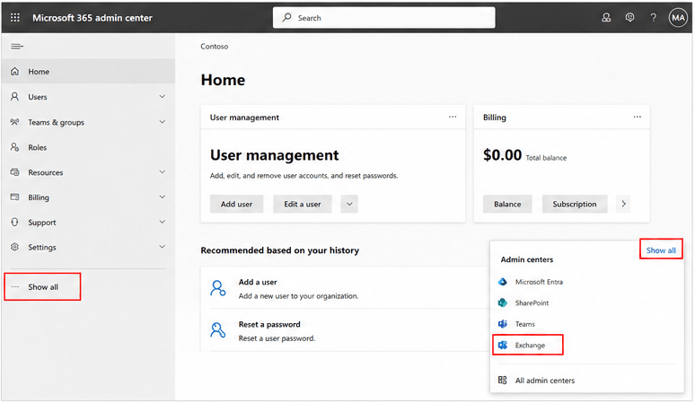Click the Settings gear icon in sidebar
The image size is (695, 403).
14,247
